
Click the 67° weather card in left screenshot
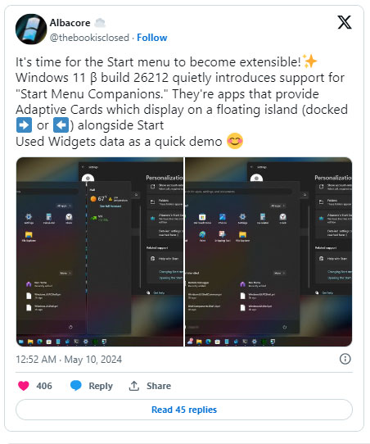tap(109, 199)
